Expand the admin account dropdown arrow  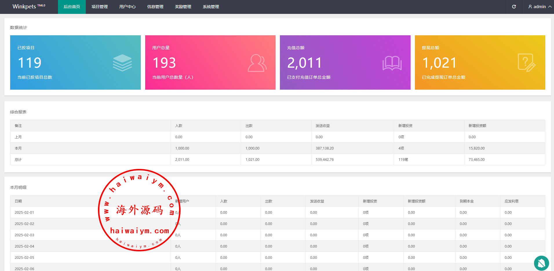(550, 7)
